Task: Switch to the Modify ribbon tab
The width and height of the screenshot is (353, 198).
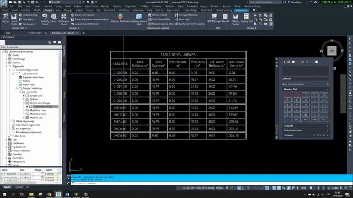Action: pyautogui.click(x=37, y=10)
